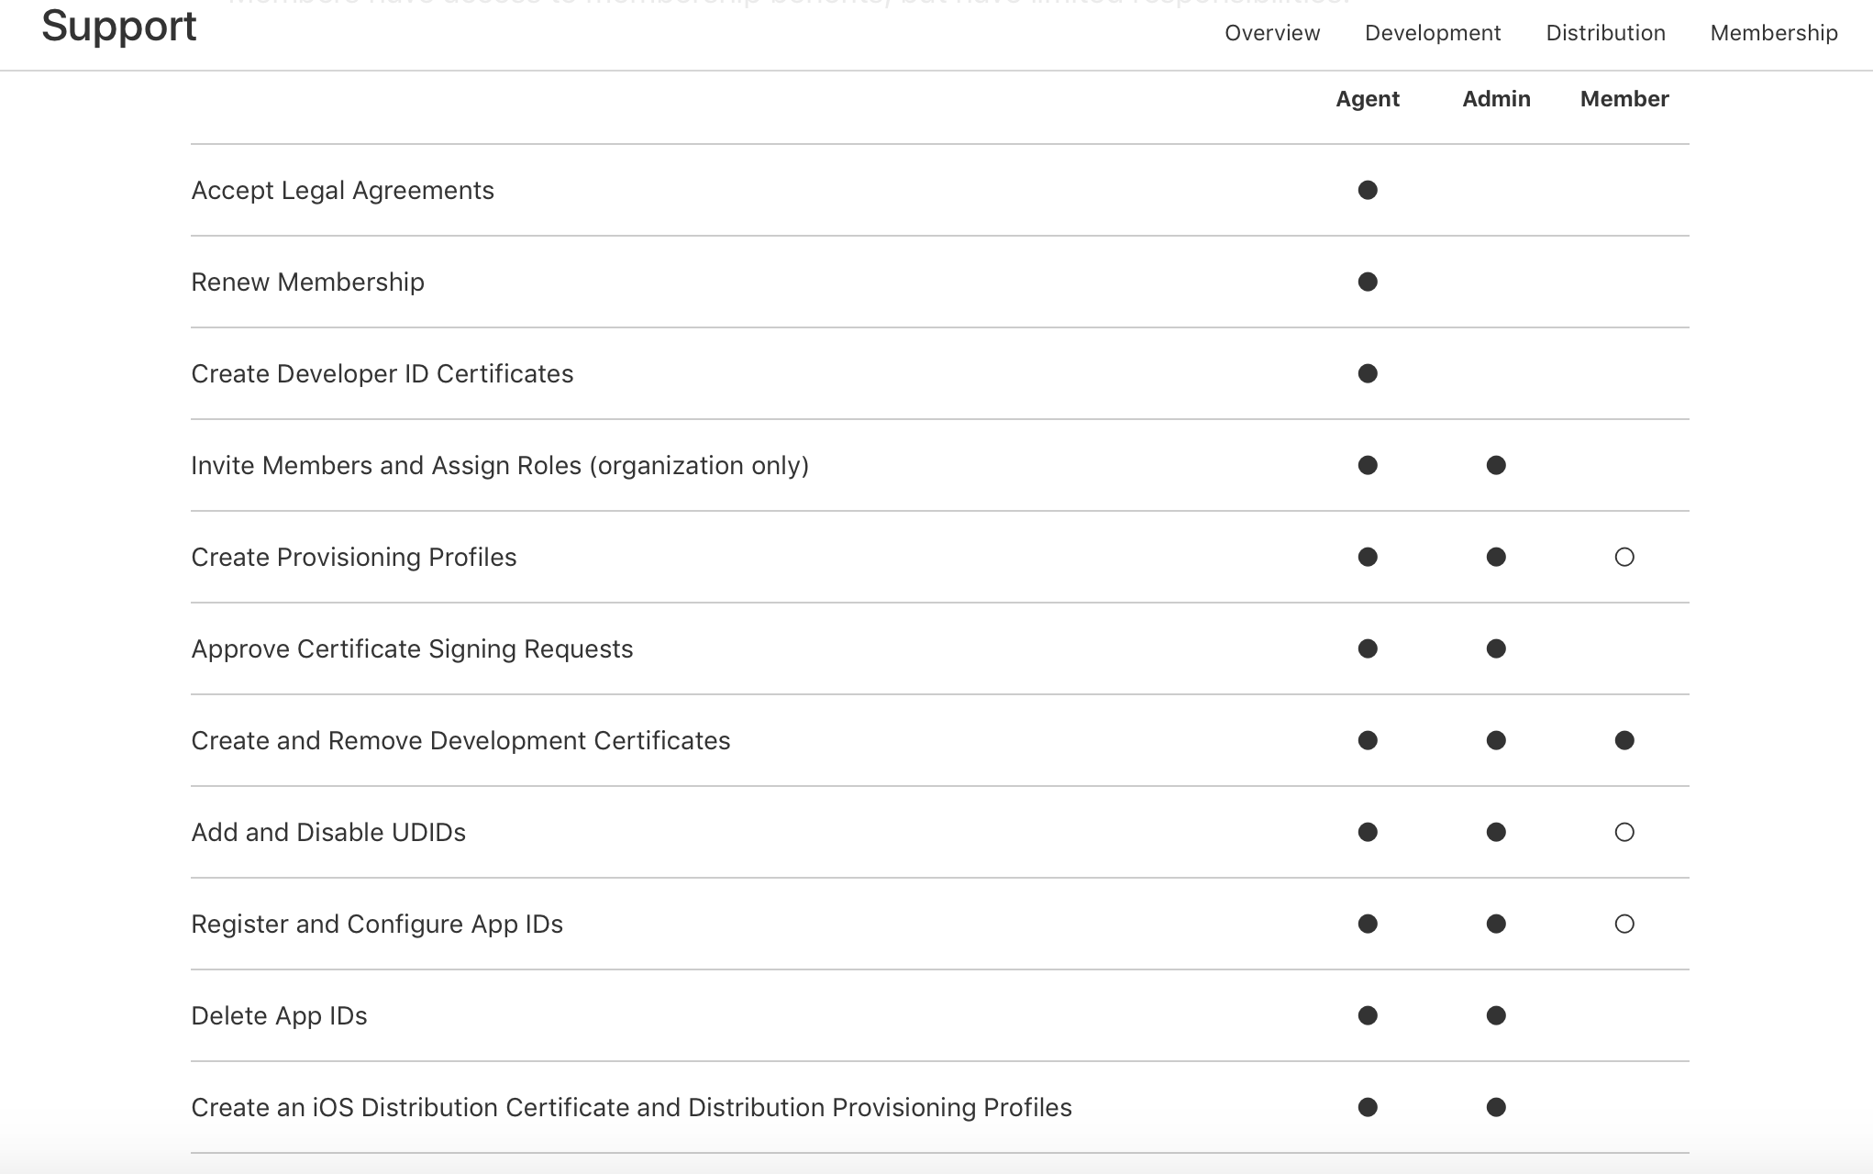Image resolution: width=1873 pixels, height=1174 pixels.
Task: Click Agent dot in Renew Membership row
Action: coord(1368,282)
